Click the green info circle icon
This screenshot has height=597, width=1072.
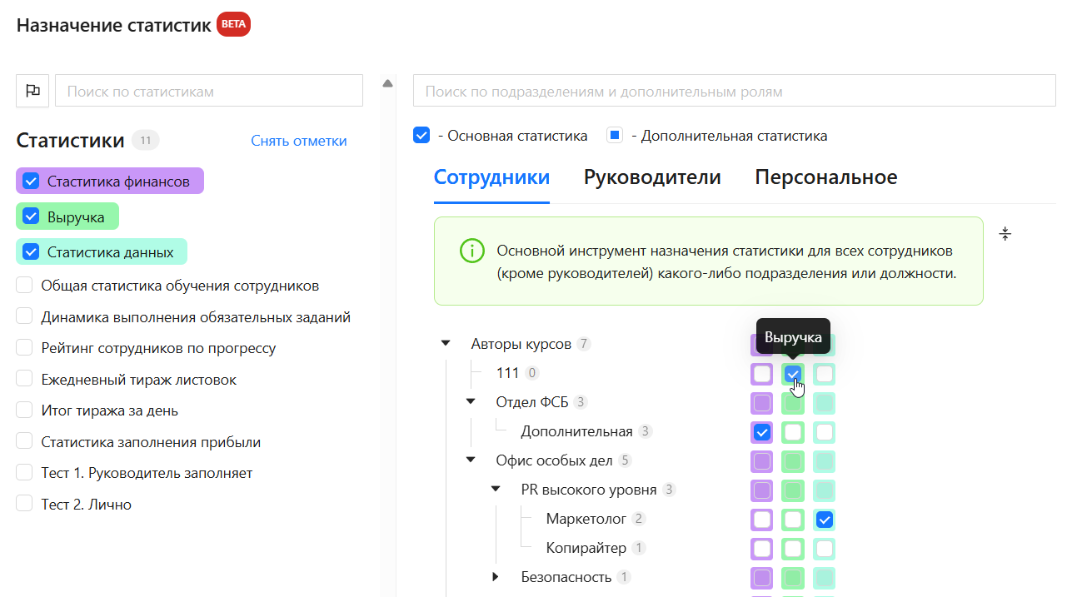471,251
